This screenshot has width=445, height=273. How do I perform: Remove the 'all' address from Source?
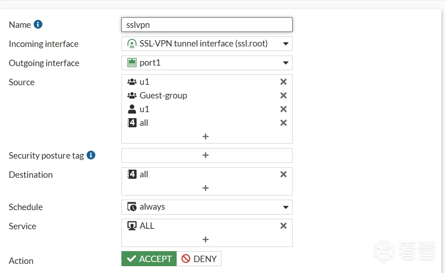283,123
